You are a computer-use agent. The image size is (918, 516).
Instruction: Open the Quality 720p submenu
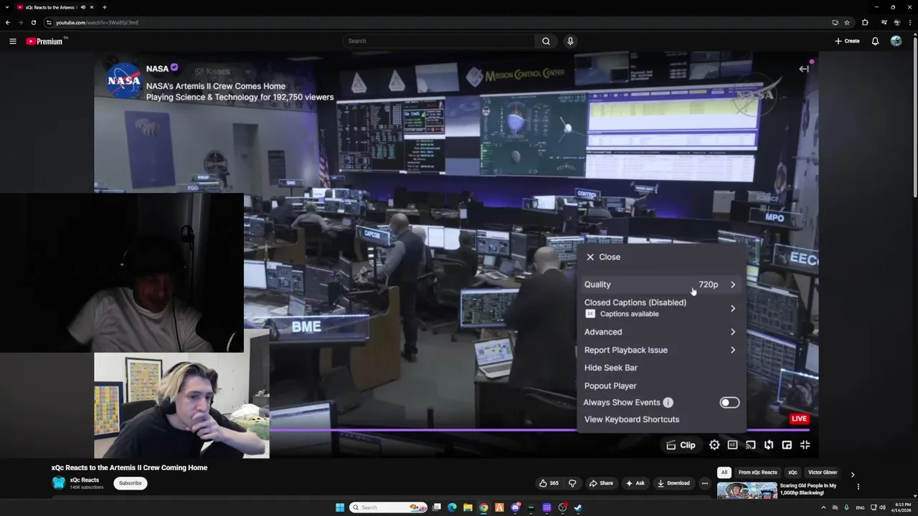(661, 285)
